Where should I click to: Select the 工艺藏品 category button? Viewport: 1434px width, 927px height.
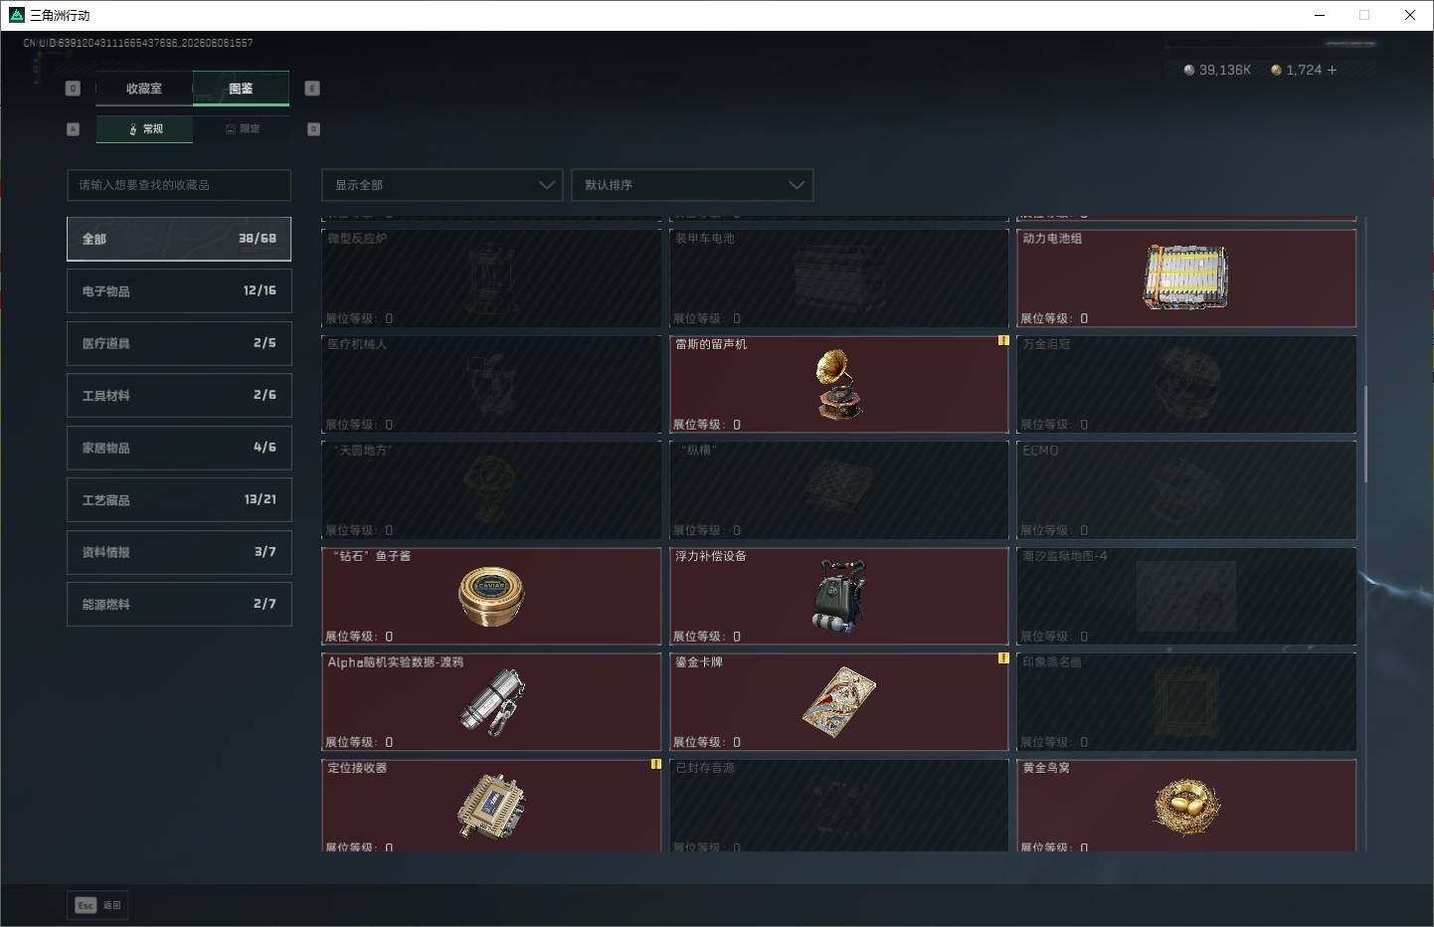[179, 499]
